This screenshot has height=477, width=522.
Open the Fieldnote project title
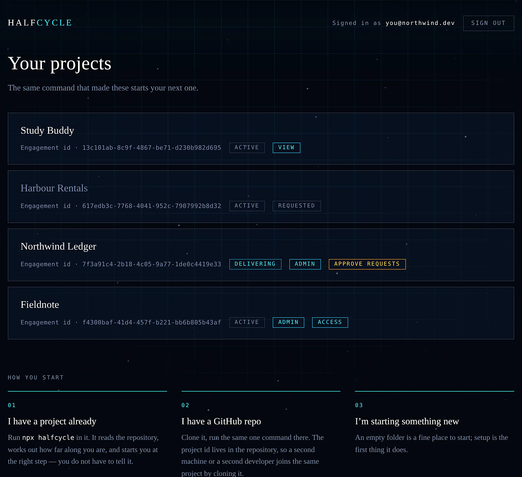pyautogui.click(x=40, y=305)
